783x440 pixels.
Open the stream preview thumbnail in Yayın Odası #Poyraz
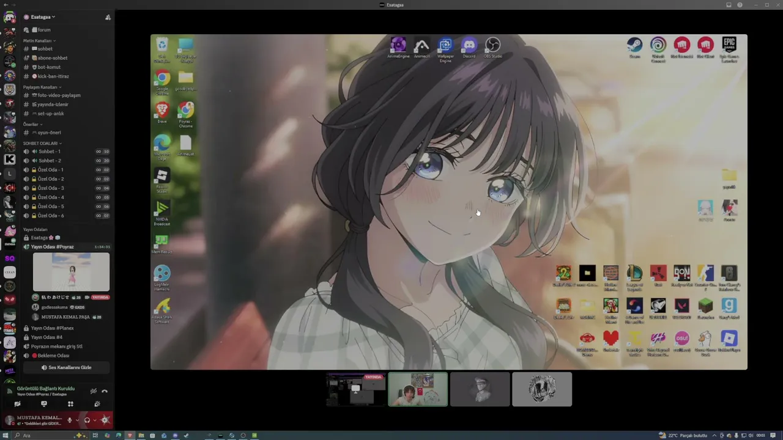72,272
